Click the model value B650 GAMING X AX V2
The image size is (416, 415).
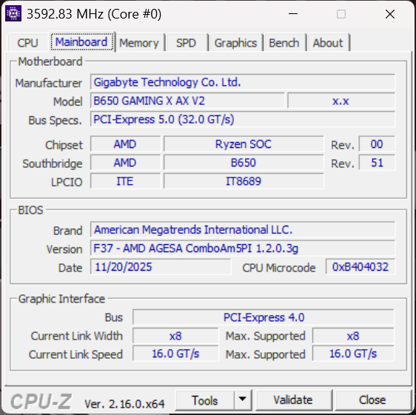(x=187, y=101)
